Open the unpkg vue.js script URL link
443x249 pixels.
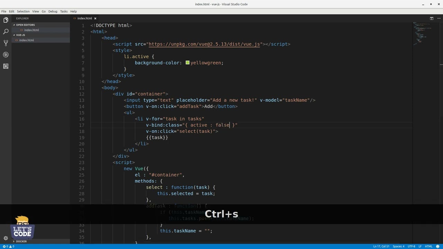tap(204, 44)
